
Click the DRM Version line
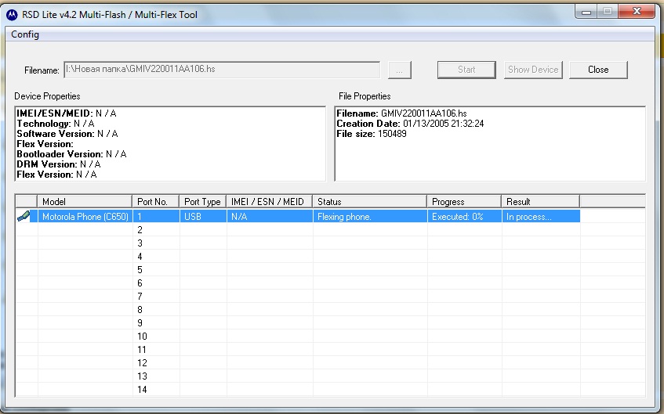pyautogui.click(x=59, y=164)
